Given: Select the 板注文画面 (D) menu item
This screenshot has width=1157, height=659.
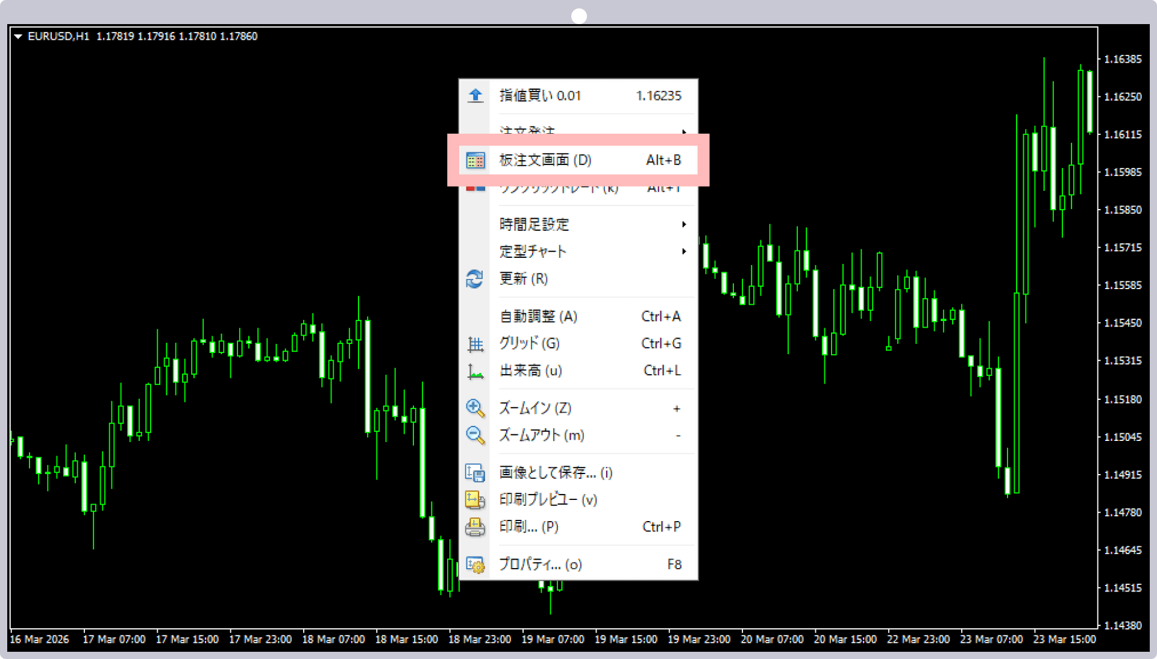Looking at the screenshot, I should (545, 160).
